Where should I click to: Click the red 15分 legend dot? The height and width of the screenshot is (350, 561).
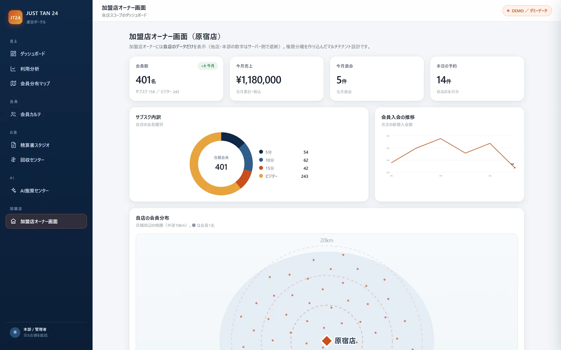tap(261, 168)
